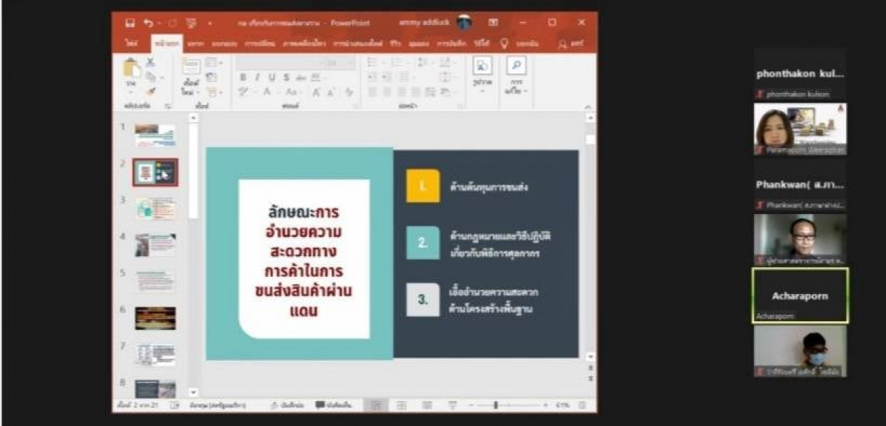Viewport: 886px width, 426px height.
Task: Click the Undo arrow icon
Action: point(148,23)
